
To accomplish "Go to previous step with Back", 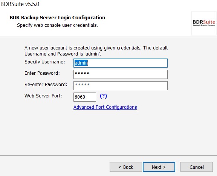I will 126,167.
